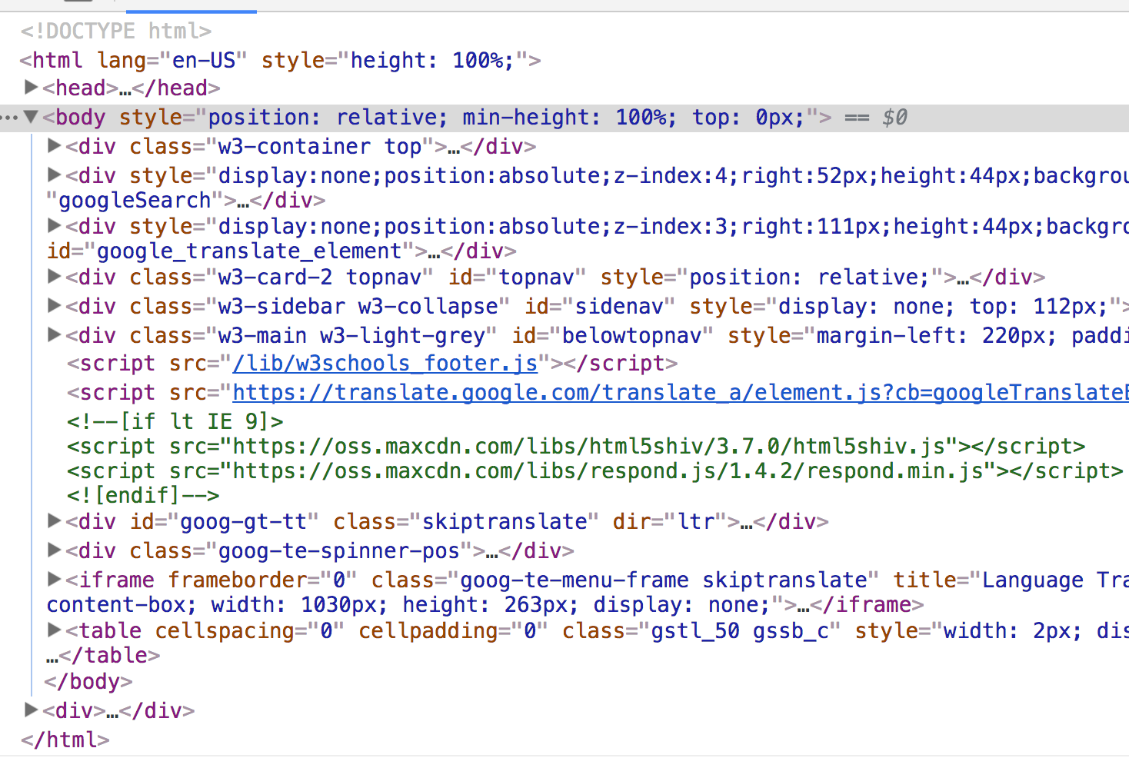The width and height of the screenshot is (1129, 758).
Task: Expand the topnav div node
Action: coord(55,275)
